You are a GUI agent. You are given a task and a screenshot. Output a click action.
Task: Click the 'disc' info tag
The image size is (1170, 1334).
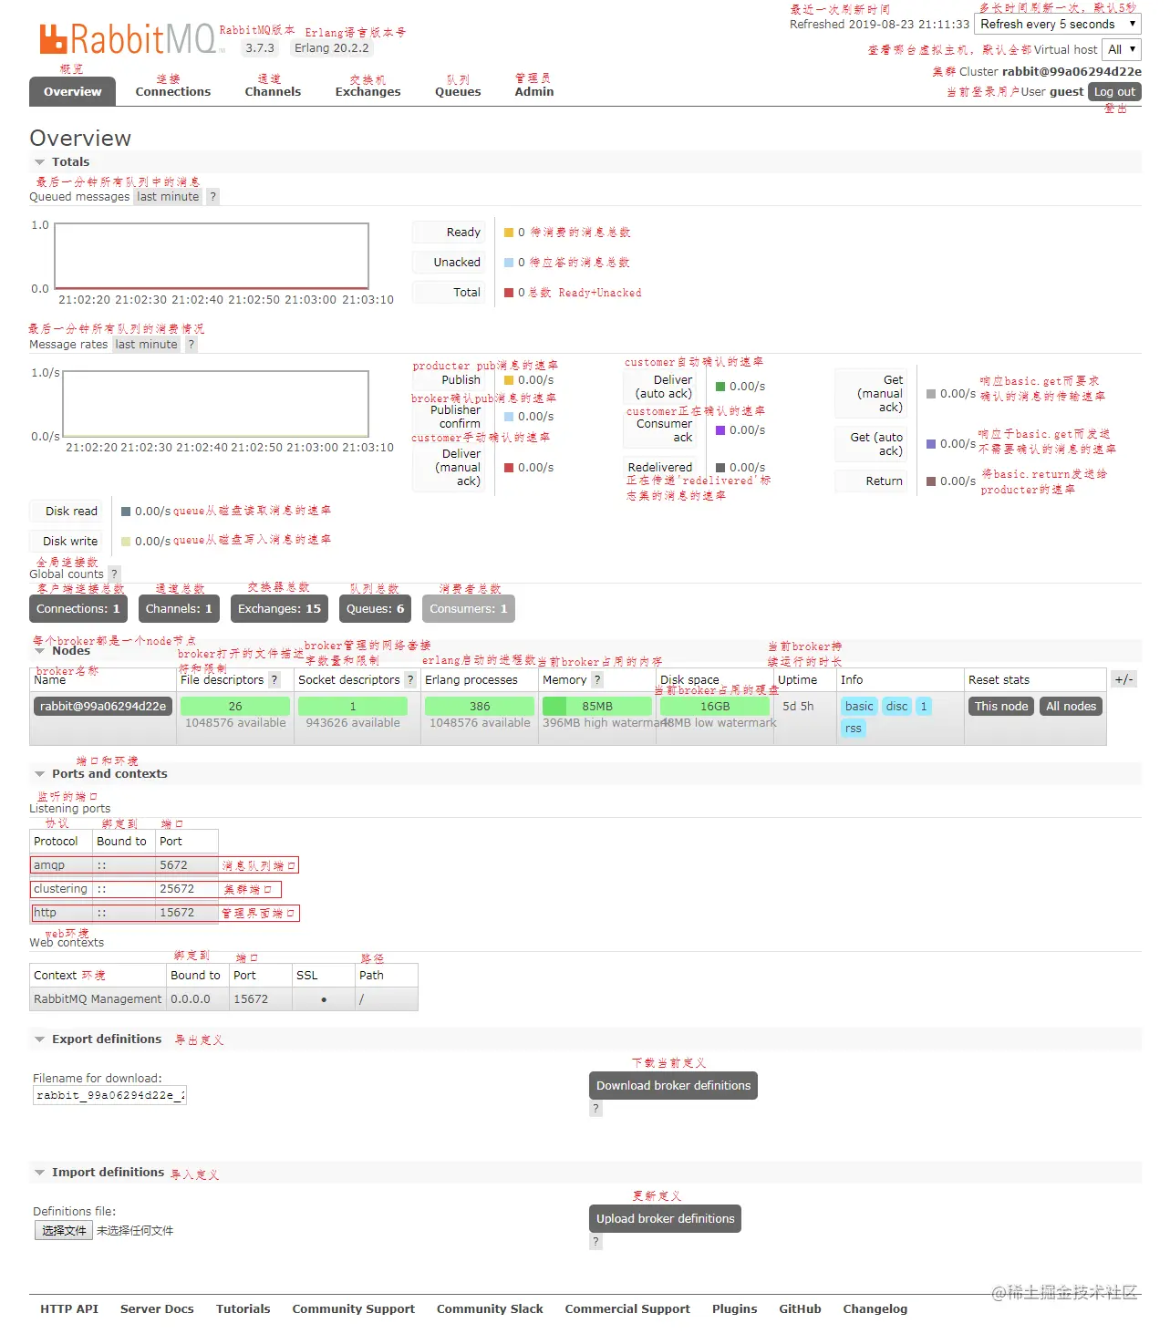[897, 707]
